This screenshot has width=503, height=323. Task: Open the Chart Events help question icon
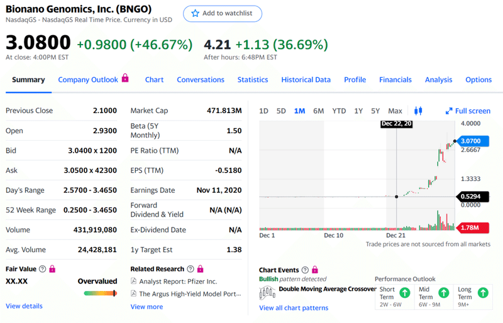pyautogui.click(x=305, y=270)
